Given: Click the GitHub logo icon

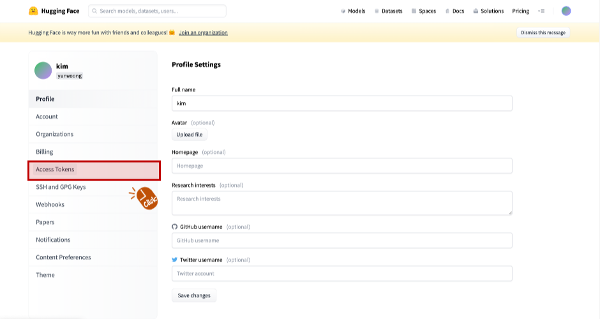Looking at the screenshot, I should [174, 227].
